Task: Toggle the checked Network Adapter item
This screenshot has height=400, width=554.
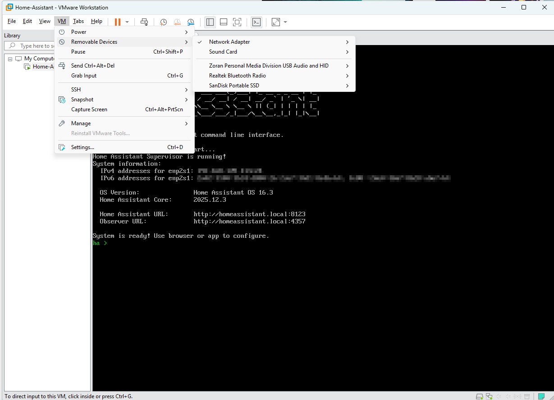Action: tap(274, 42)
